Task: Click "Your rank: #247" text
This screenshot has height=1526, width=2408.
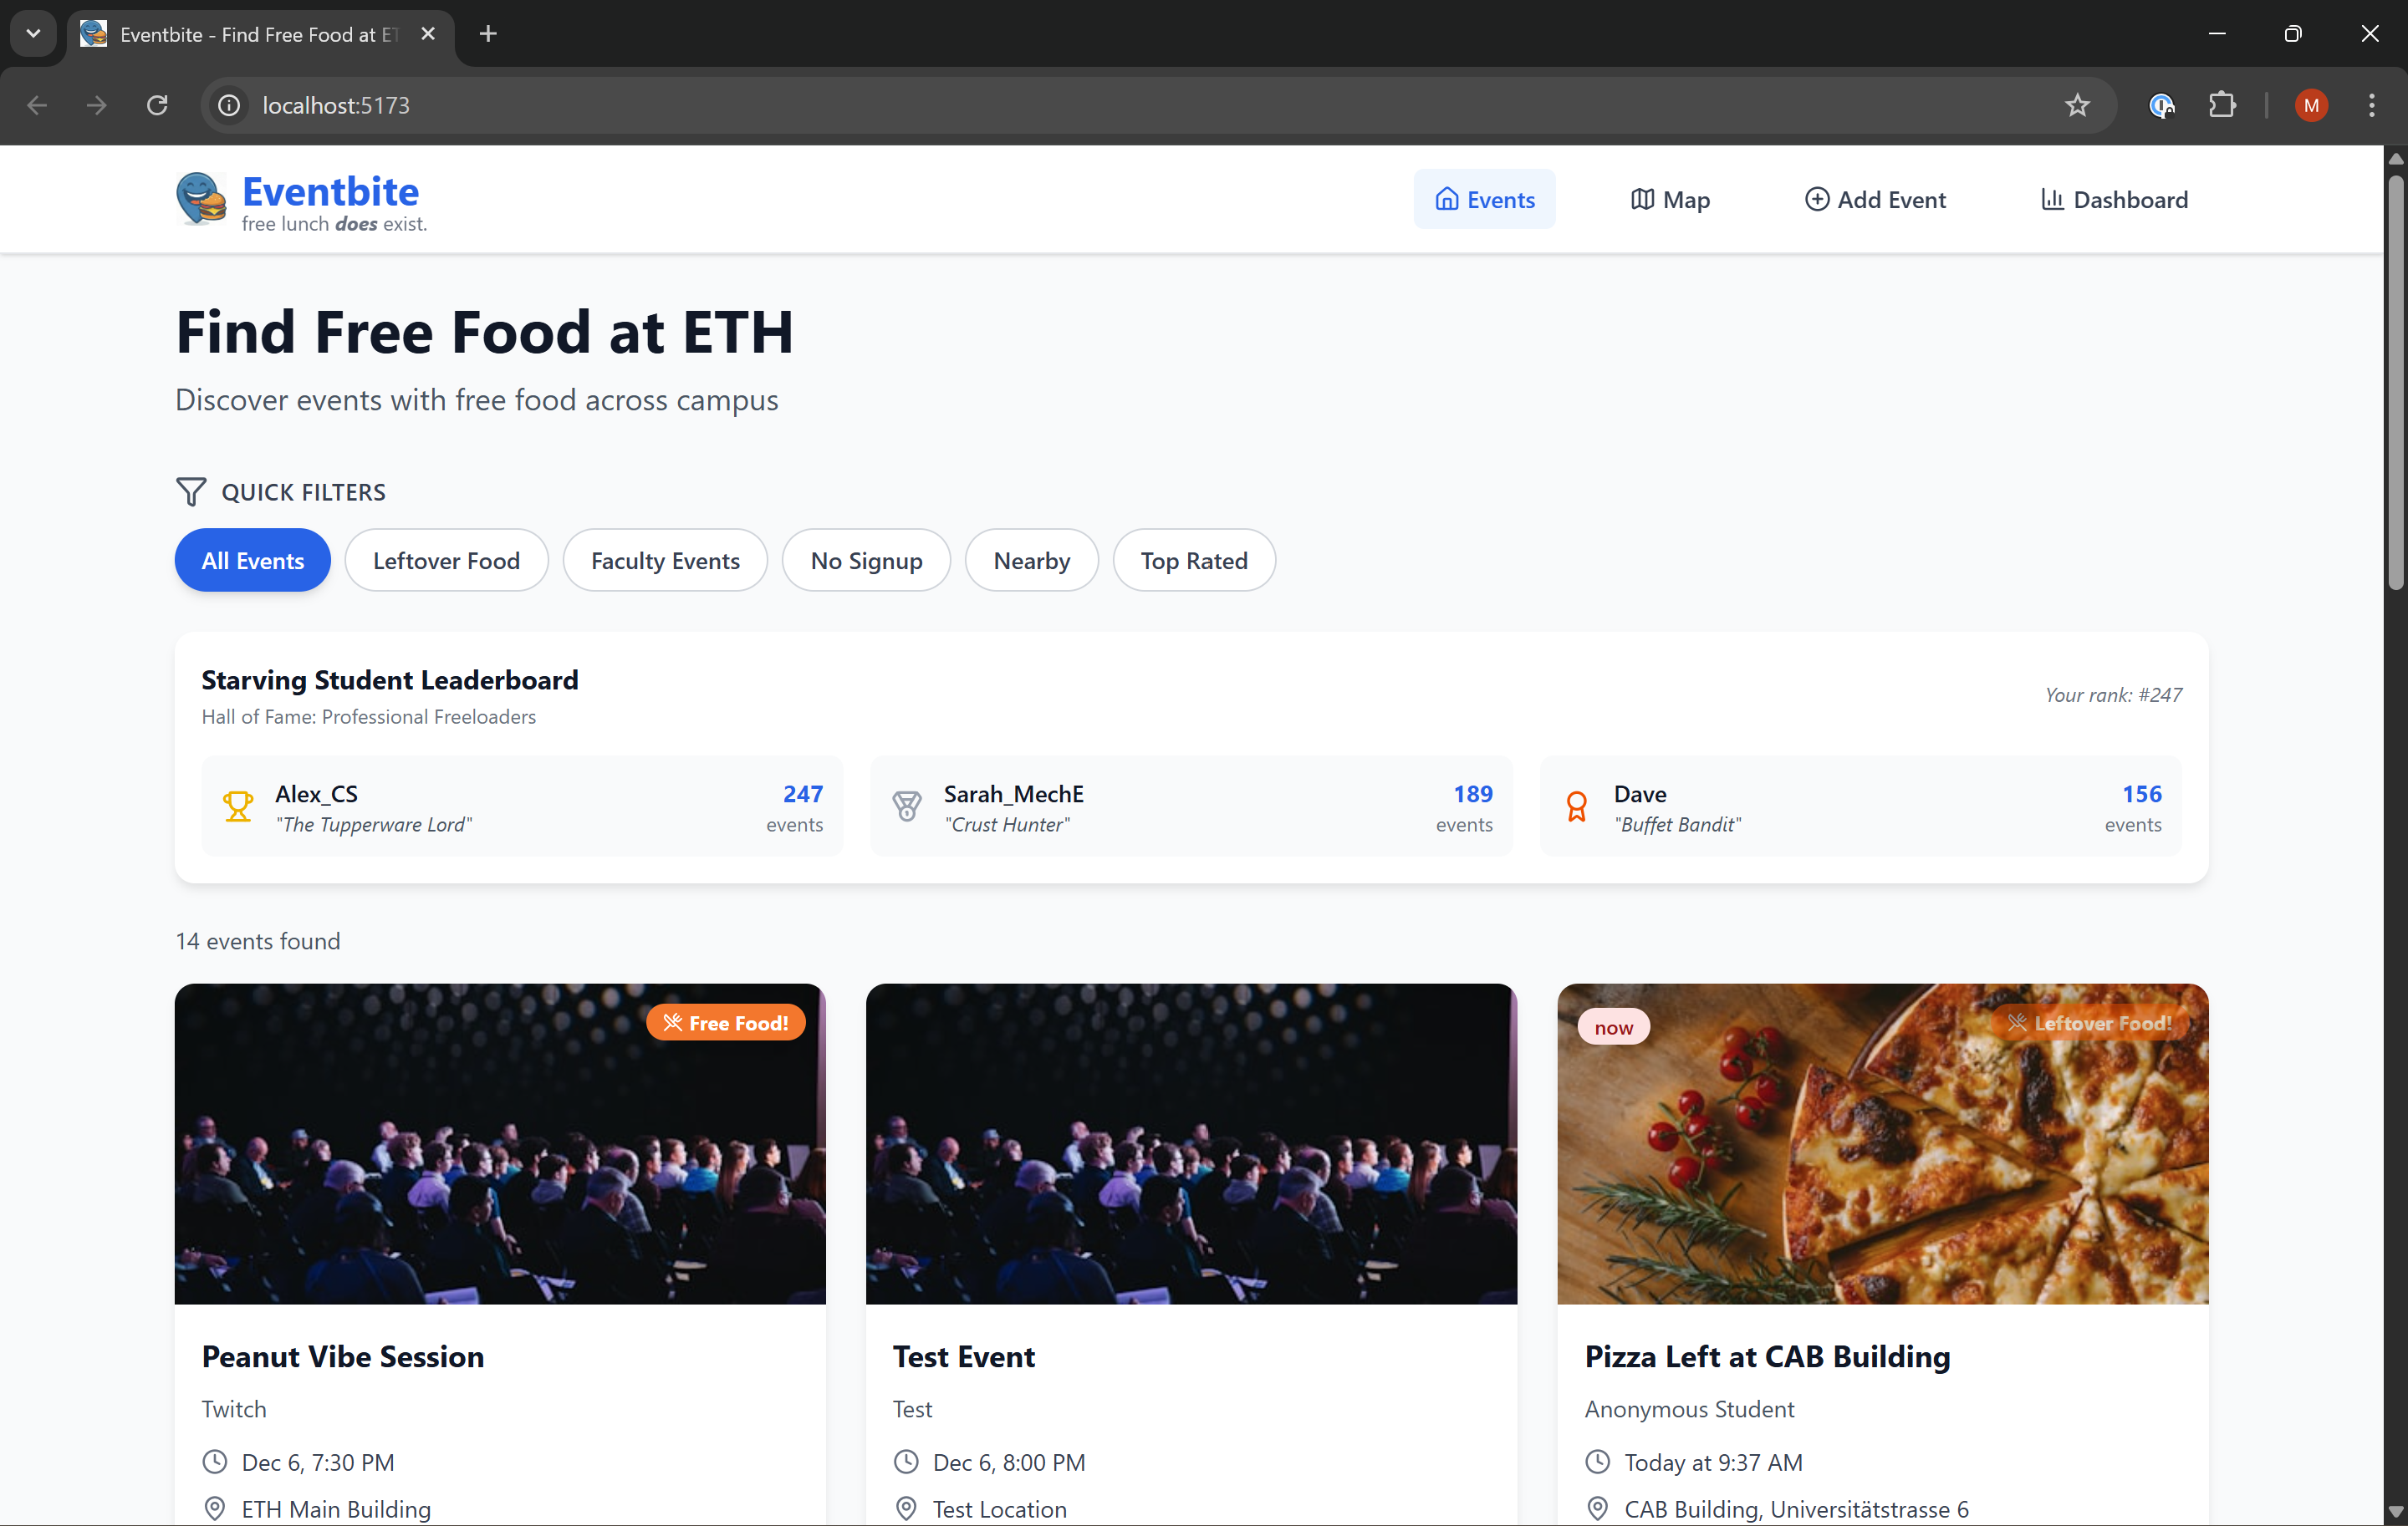Action: (2113, 694)
